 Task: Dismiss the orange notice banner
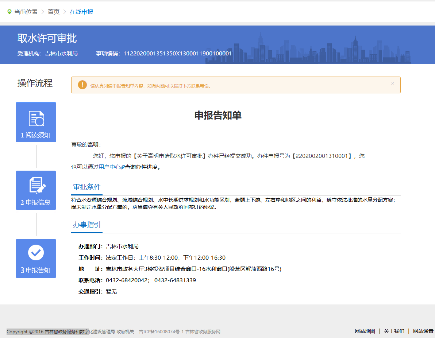click(393, 83)
